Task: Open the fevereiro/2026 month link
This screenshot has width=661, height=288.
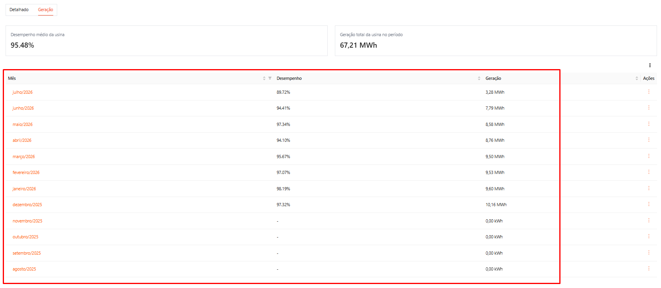Action: click(x=26, y=172)
